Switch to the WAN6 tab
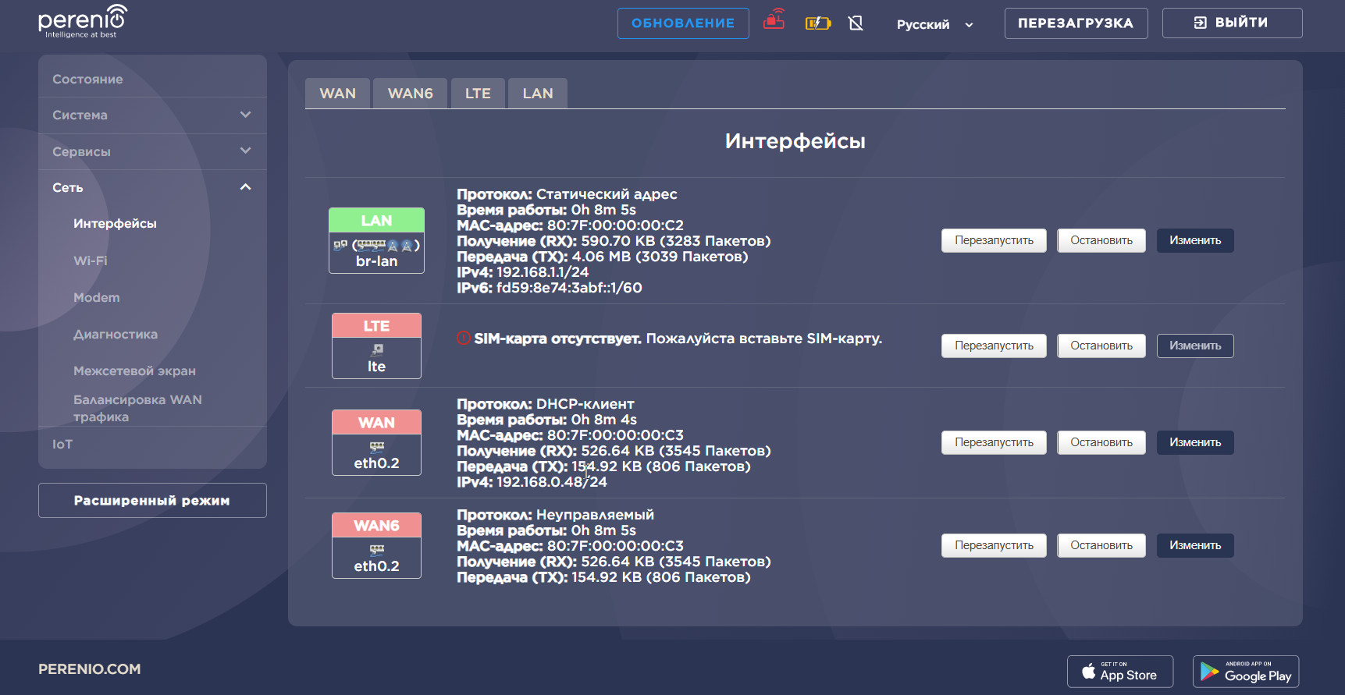Screen dimensions: 1345x695 click(x=411, y=94)
